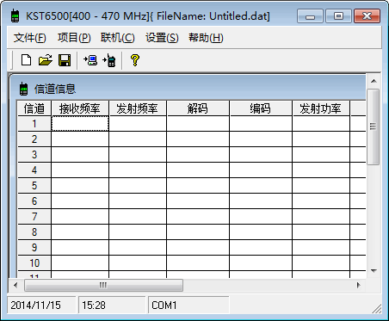Click the yellow question mark help icon

click(135, 60)
